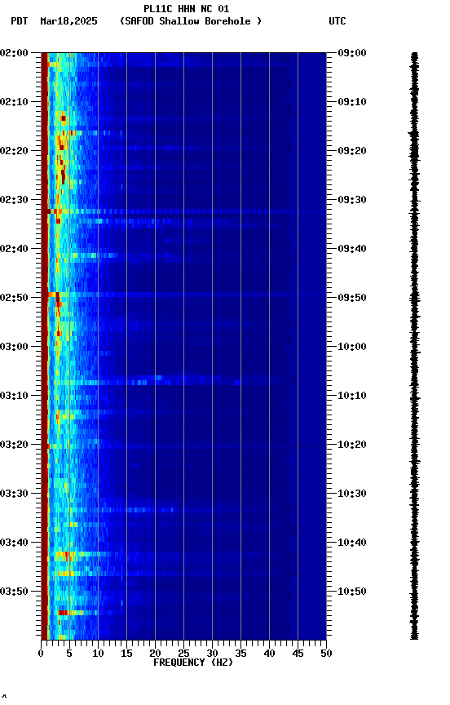The width and height of the screenshot is (450, 705).
Task: Click the 02:20 PDT time label
Action: point(14,151)
